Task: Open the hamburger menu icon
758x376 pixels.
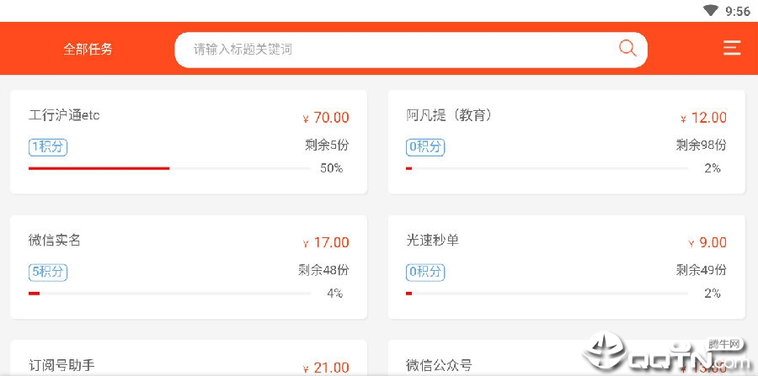Action: [732, 48]
